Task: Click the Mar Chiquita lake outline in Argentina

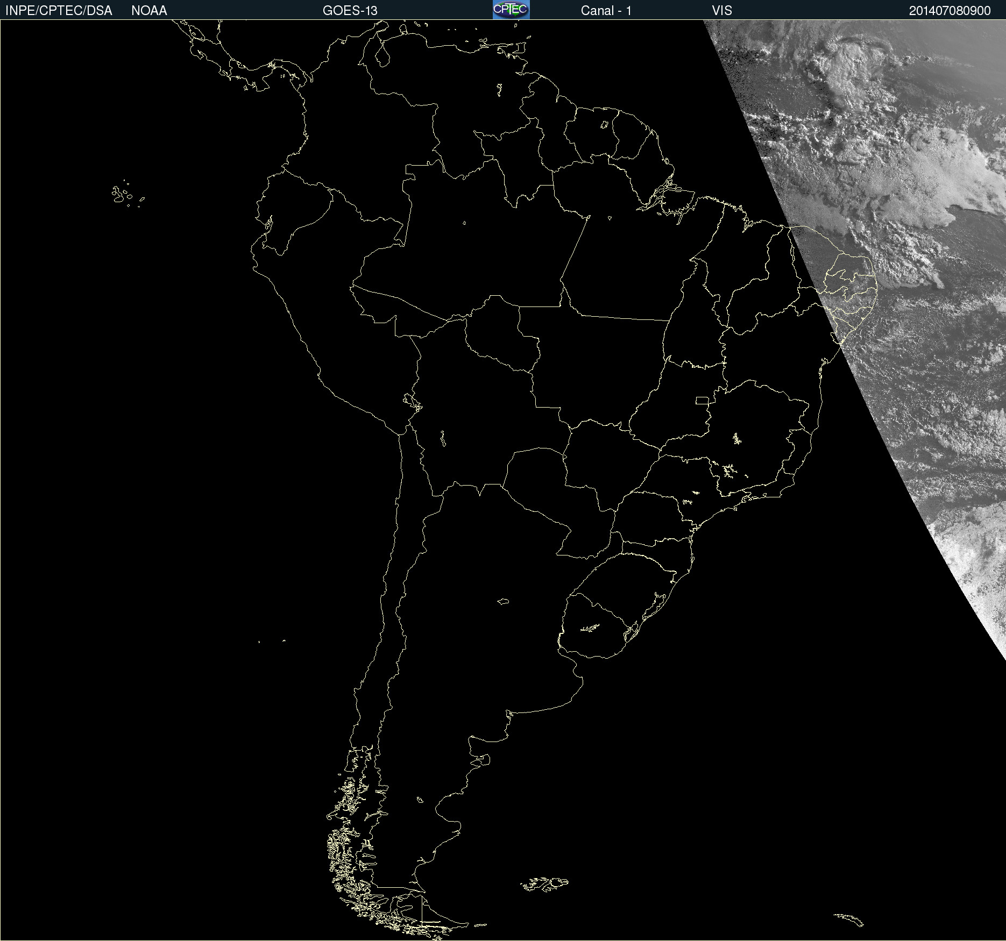Action: tap(503, 601)
